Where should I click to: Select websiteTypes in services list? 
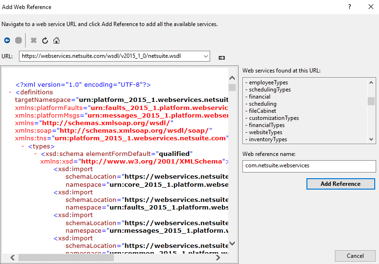point(266,132)
